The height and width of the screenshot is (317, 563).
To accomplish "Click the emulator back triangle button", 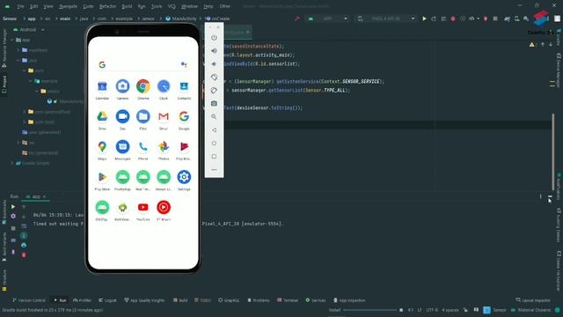I will pyautogui.click(x=214, y=130).
